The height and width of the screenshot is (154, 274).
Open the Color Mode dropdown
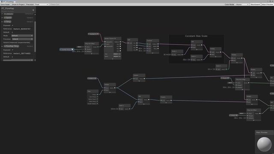(x=241, y=4)
